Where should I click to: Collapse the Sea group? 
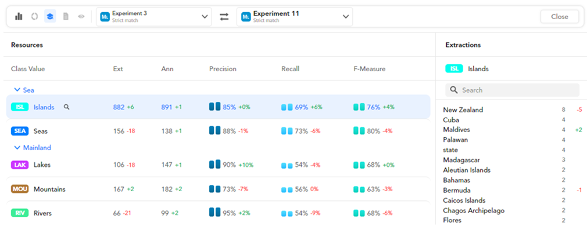pyautogui.click(x=24, y=90)
